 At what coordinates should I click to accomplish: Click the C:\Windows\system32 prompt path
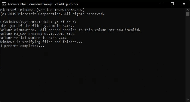(20, 22)
